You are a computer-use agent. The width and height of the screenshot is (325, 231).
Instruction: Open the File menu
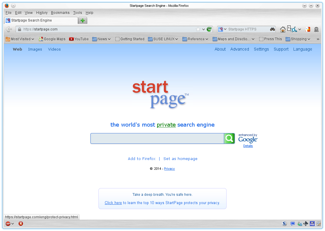tap(9, 13)
